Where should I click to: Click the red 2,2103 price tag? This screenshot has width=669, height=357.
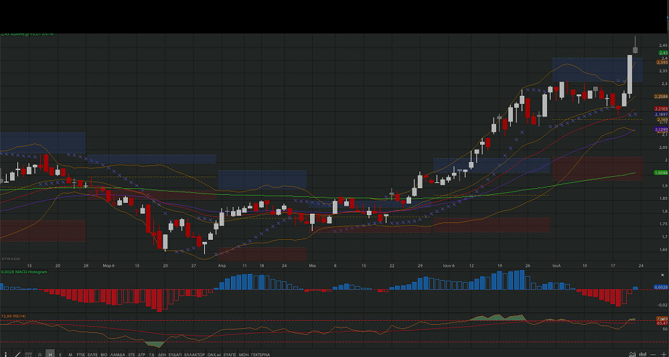(x=661, y=109)
